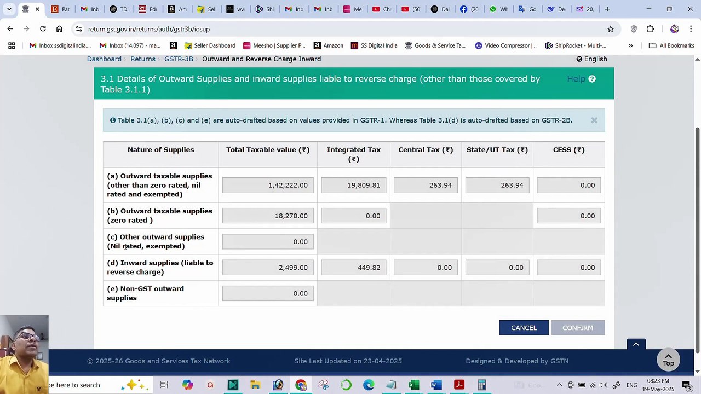Image resolution: width=701 pixels, height=394 pixels.
Task: Open File Explorer from the taskbar
Action: pos(255,385)
